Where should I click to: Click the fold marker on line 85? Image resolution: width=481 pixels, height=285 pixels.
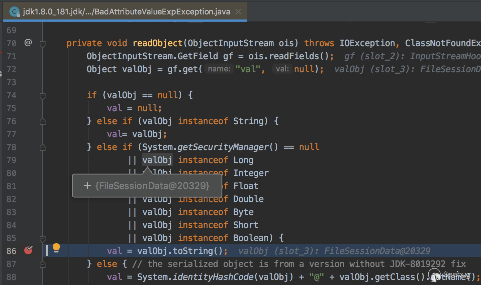point(43,238)
